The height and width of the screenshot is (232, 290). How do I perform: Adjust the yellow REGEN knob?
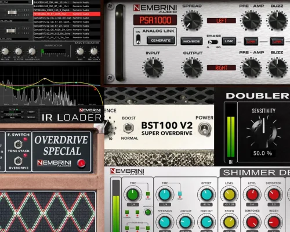[x=229, y=222]
